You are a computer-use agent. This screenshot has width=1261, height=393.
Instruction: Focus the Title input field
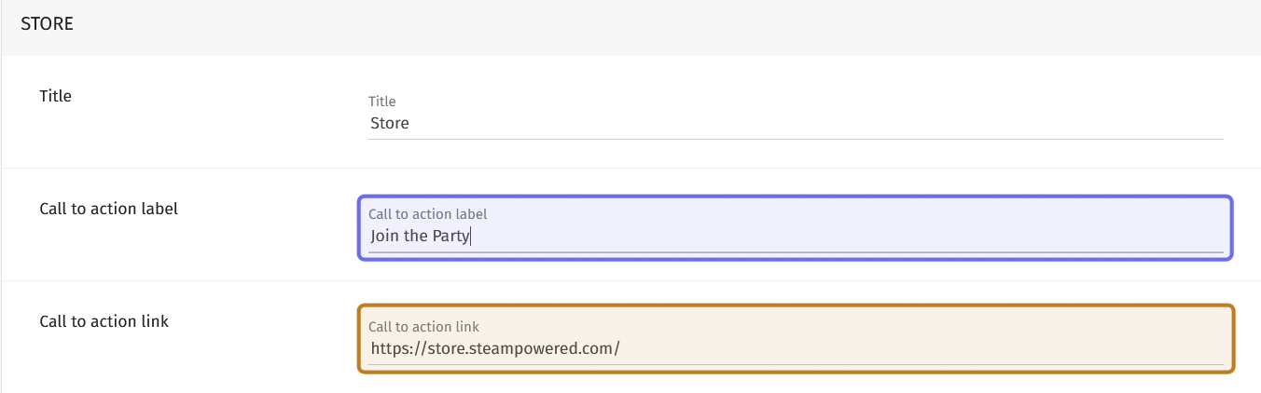coord(795,123)
